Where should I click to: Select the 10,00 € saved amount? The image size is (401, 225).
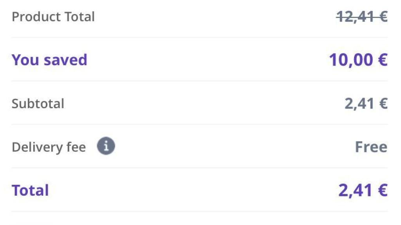click(358, 60)
